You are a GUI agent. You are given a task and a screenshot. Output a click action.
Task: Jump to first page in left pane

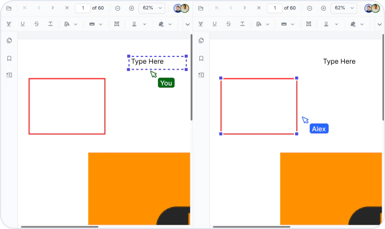pos(25,8)
